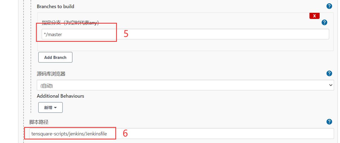Click the red annotation number 5
This screenshot has width=340, height=143.
tap(126, 34)
